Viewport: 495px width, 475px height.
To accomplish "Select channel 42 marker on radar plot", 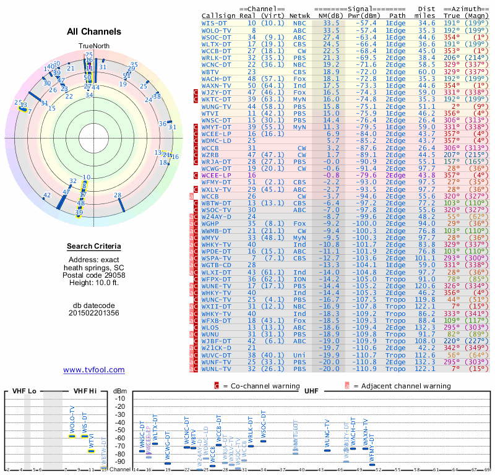I will pyautogui.click(x=43, y=199).
